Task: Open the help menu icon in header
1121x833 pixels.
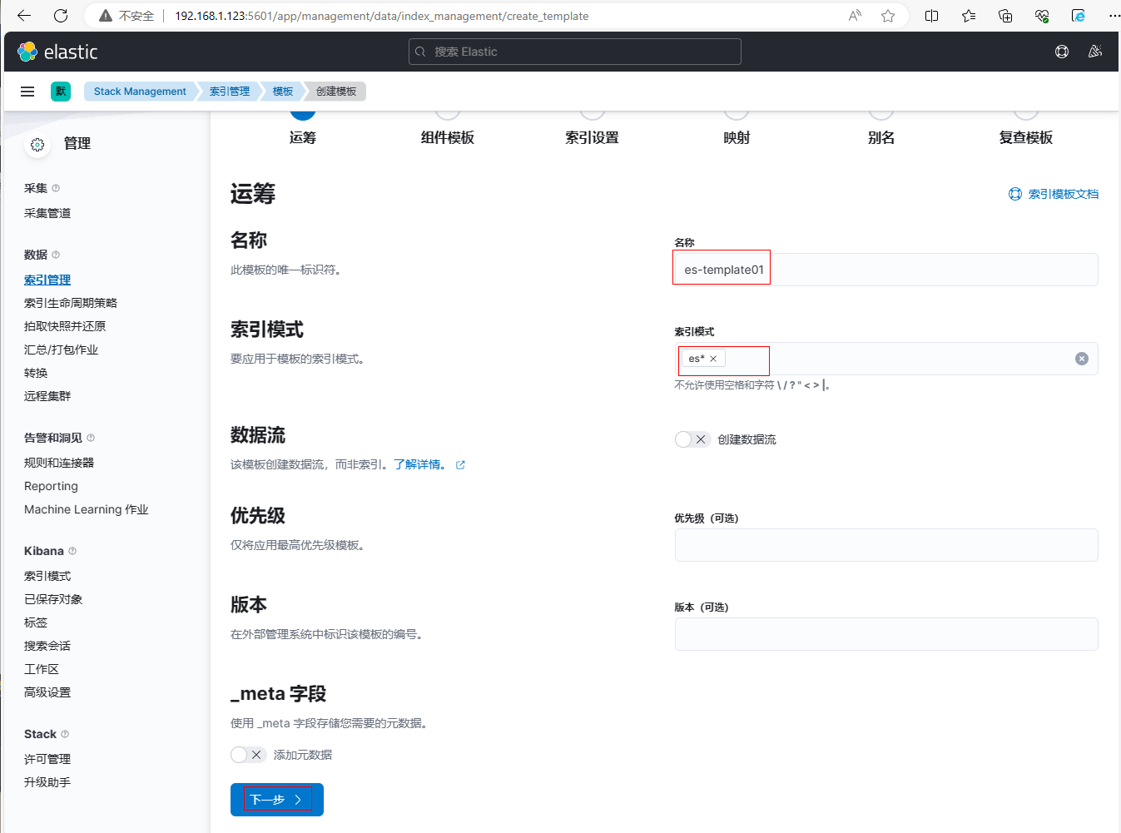Action: [x=1062, y=52]
